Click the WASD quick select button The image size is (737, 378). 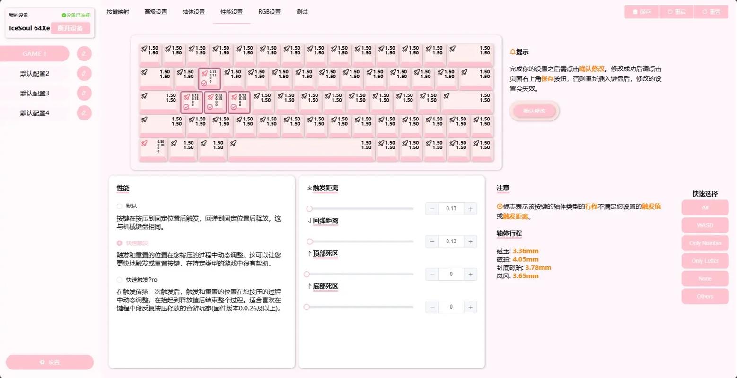pyautogui.click(x=704, y=225)
